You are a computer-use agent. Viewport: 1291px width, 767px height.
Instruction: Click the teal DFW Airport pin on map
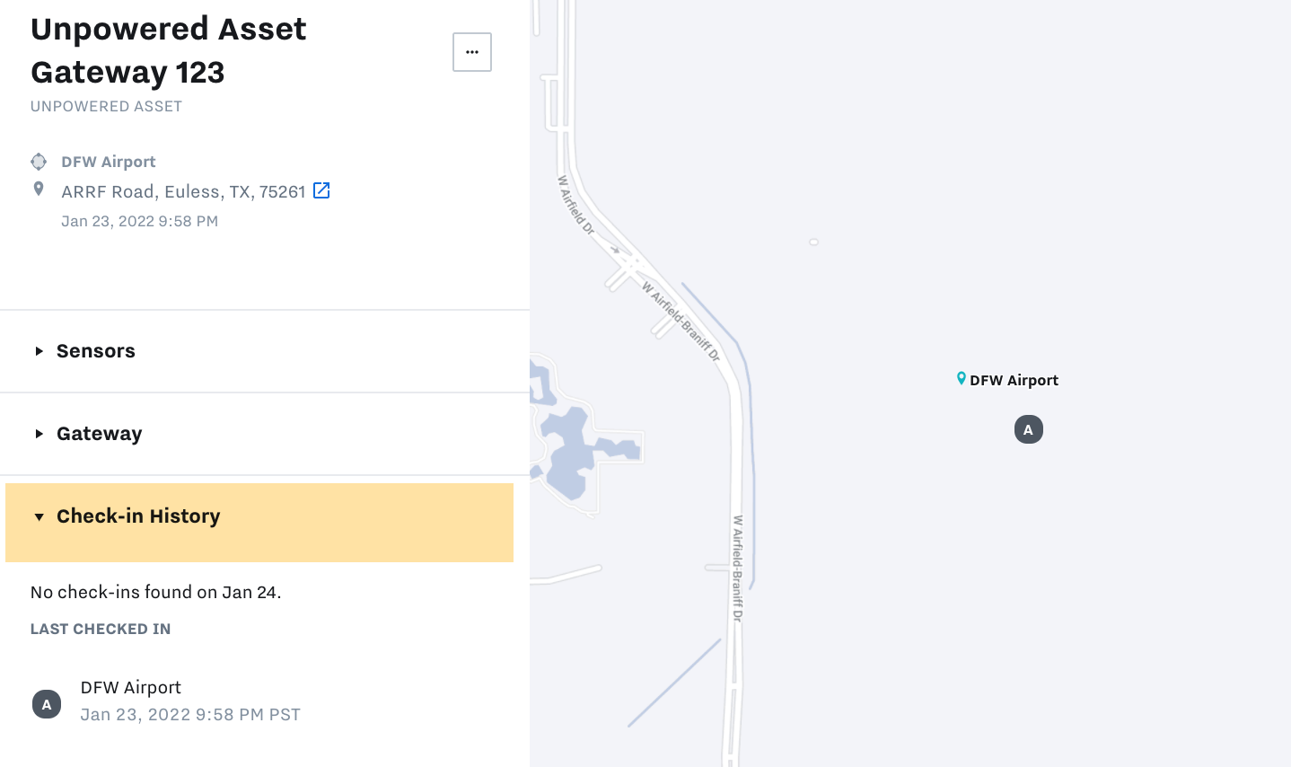[961, 379]
